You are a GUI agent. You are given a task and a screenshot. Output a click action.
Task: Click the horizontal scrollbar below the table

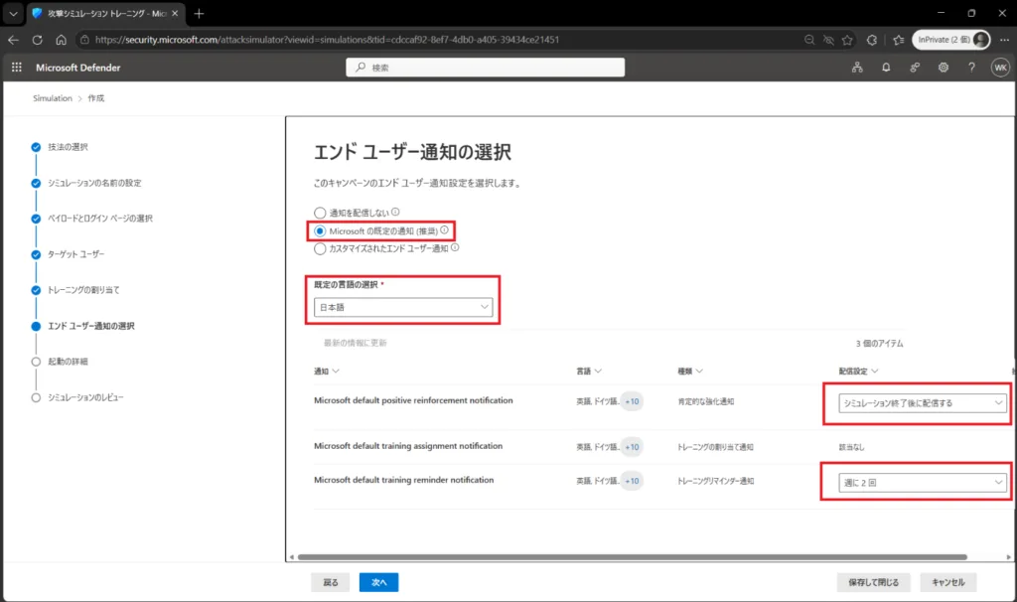coord(633,556)
